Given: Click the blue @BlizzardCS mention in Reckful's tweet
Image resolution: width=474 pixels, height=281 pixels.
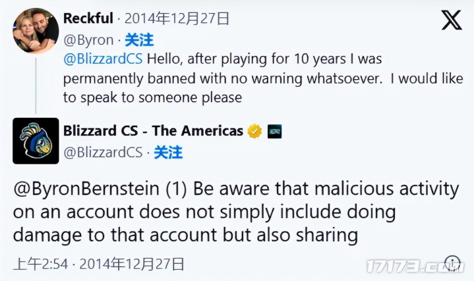Looking at the screenshot, I should pos(103,59).
